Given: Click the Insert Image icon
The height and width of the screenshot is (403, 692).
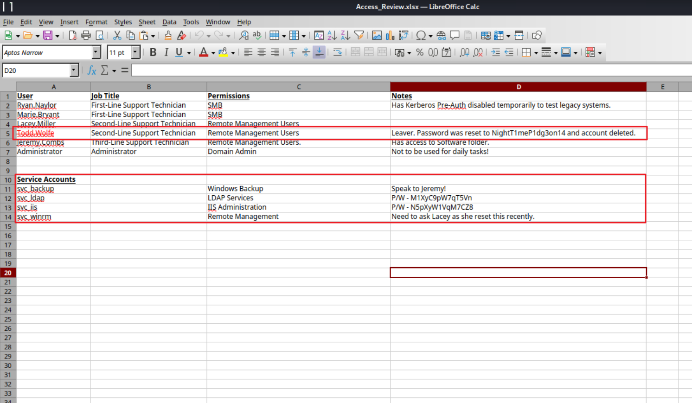Looking at the screenshot, I should pyautogui.click(x=377, y=36).
